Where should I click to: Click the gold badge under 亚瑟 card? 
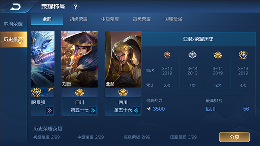coord(123,92)
